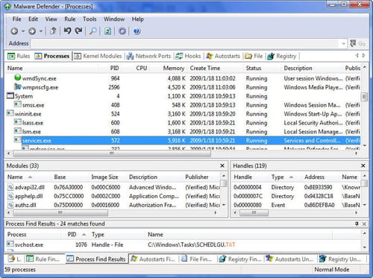
Task: Open the Back button history dropdown arrow
Action: (x=23, y=31)
